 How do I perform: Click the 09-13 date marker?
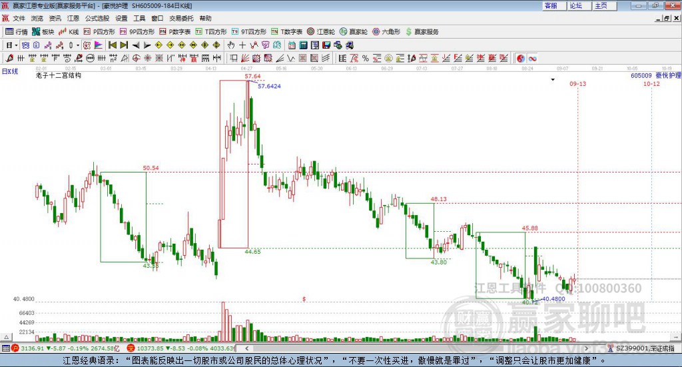click(x=577, y=83)
